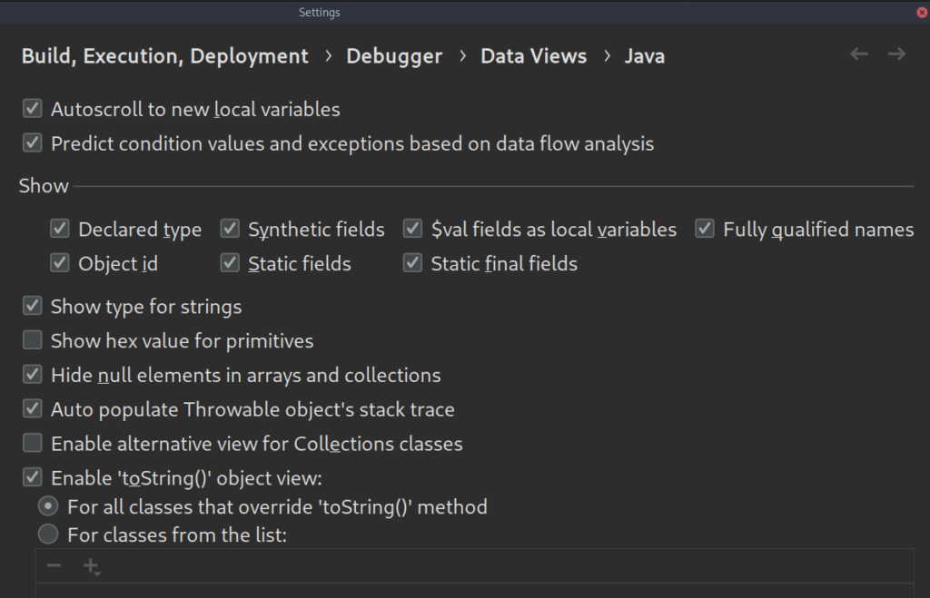
Task: Add class using the plus icon
Action: [x=92, y=566]
